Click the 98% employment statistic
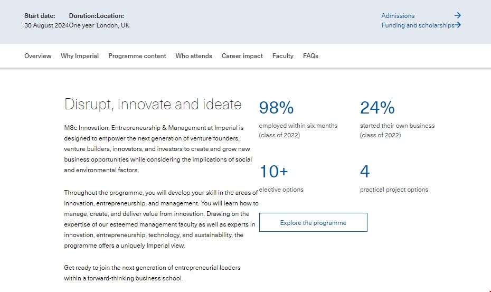Image resolution: width=491 pixels, height=292 pixels. (276, 108)
